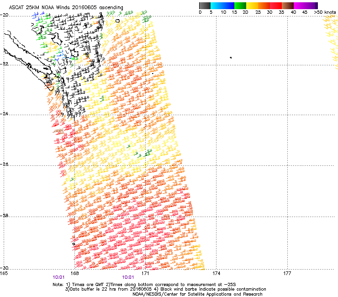338x297 pixels.
Task: Click the ASCAT 25KM NOAA Winds title
Action: tap(66, 7)
